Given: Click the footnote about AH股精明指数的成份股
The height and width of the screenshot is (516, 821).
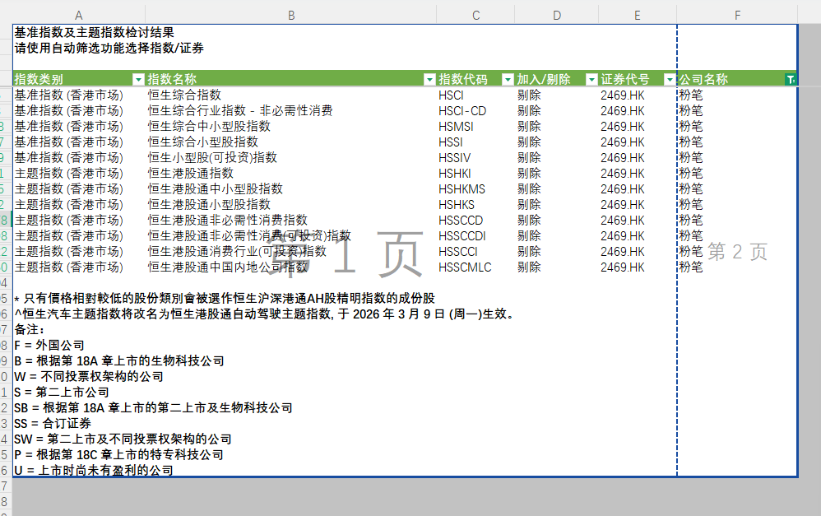Looking at the screenshot, I should (x=225, y=299).
